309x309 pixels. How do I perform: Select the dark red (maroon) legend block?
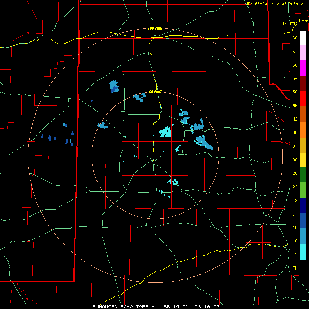pyautogui.click(x=303, y=84)
